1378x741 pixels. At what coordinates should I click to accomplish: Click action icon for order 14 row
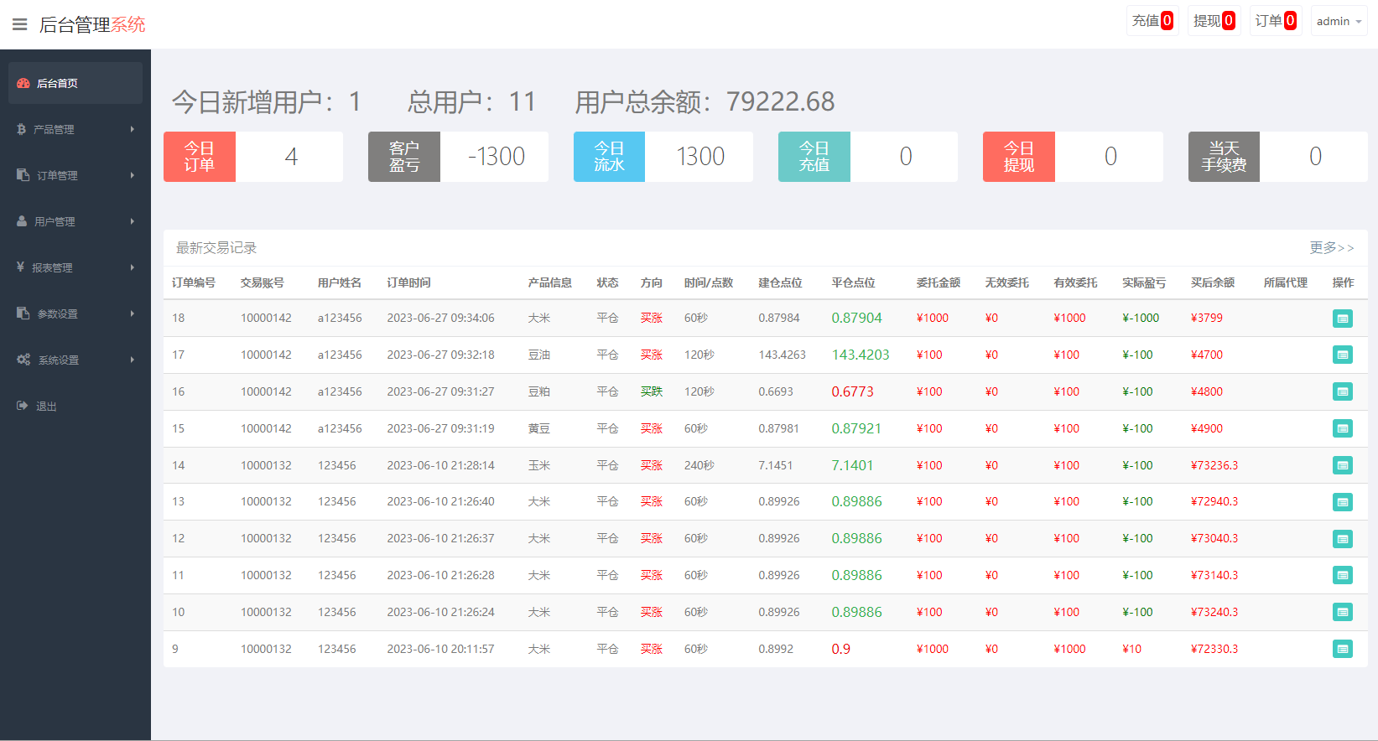point(1342,465)
